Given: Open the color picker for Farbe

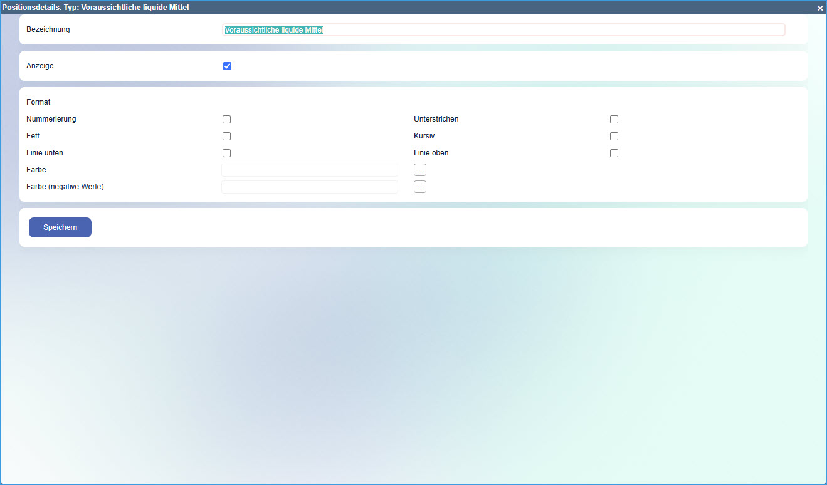Looking at the screenshot, I should pyautogui.click(x=420, y=170).
